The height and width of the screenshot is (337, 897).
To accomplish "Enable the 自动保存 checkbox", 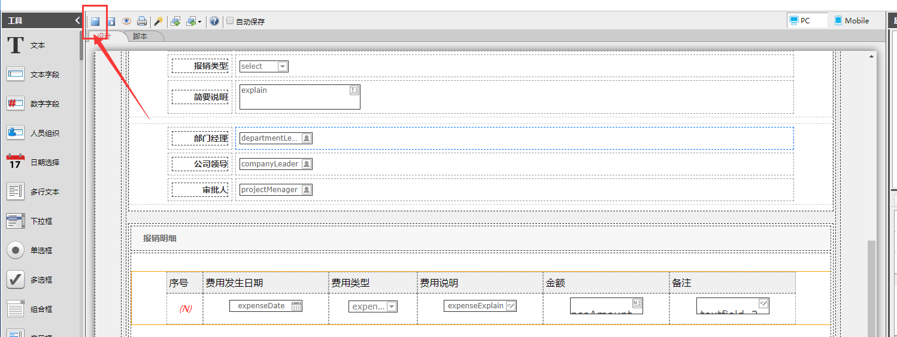I will point(230,21).
